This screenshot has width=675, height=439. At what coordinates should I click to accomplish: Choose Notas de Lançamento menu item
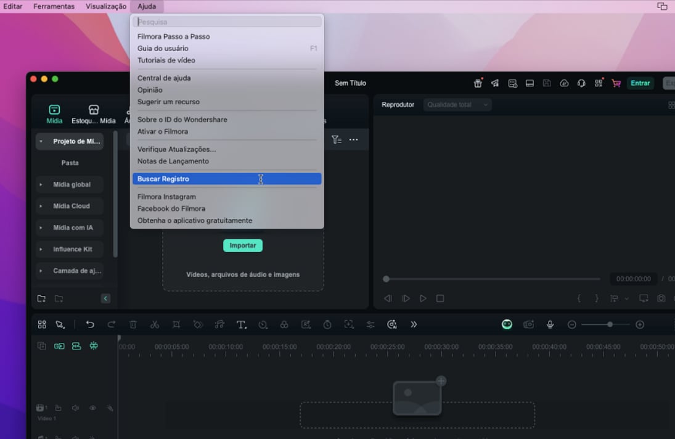(227, 161)
